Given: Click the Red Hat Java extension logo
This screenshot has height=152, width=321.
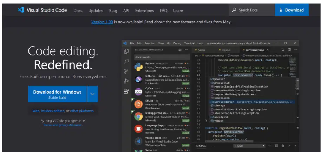Looking at the screenshot, I should pos(138,129).
